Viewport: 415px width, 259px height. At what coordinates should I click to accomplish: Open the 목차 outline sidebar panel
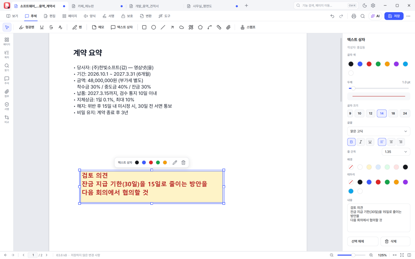pos(7,54)
